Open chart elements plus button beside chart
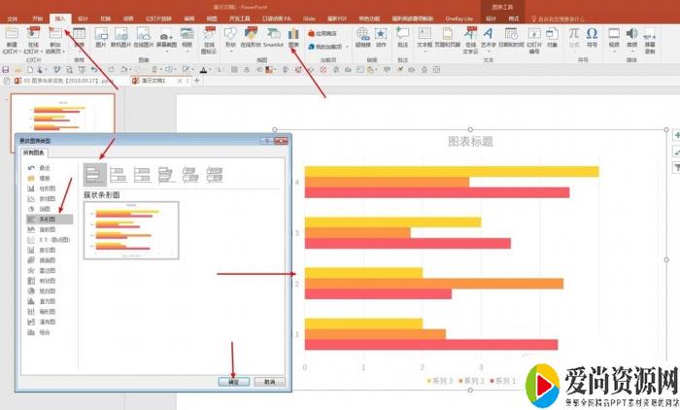 (675, 136)
